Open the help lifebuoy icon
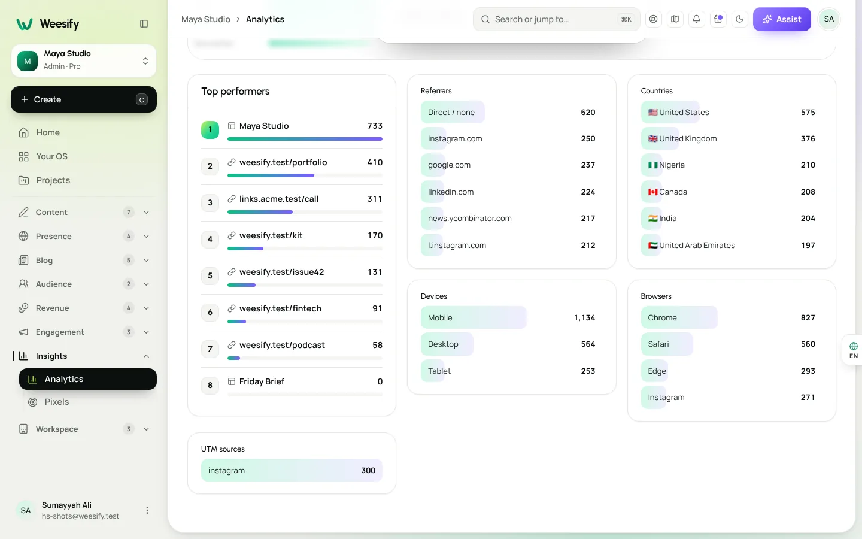 point(653,19)
